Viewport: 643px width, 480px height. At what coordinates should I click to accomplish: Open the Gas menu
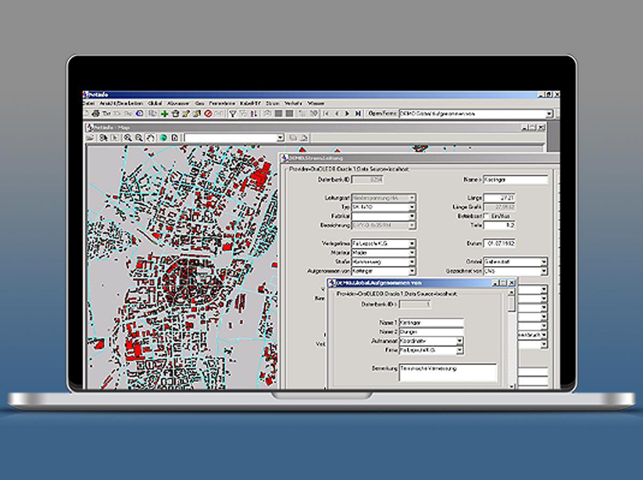click(200, 103)
